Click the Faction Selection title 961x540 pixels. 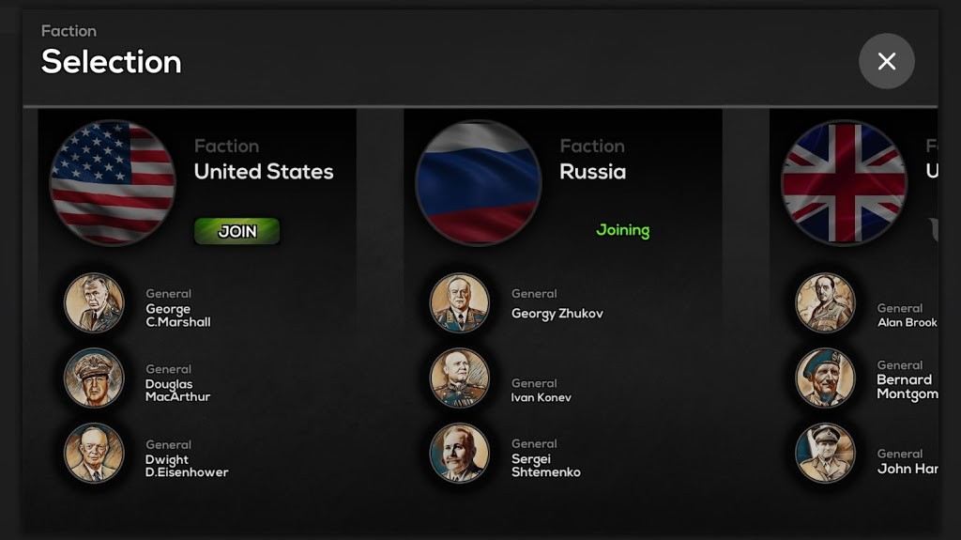click(111, 61)
